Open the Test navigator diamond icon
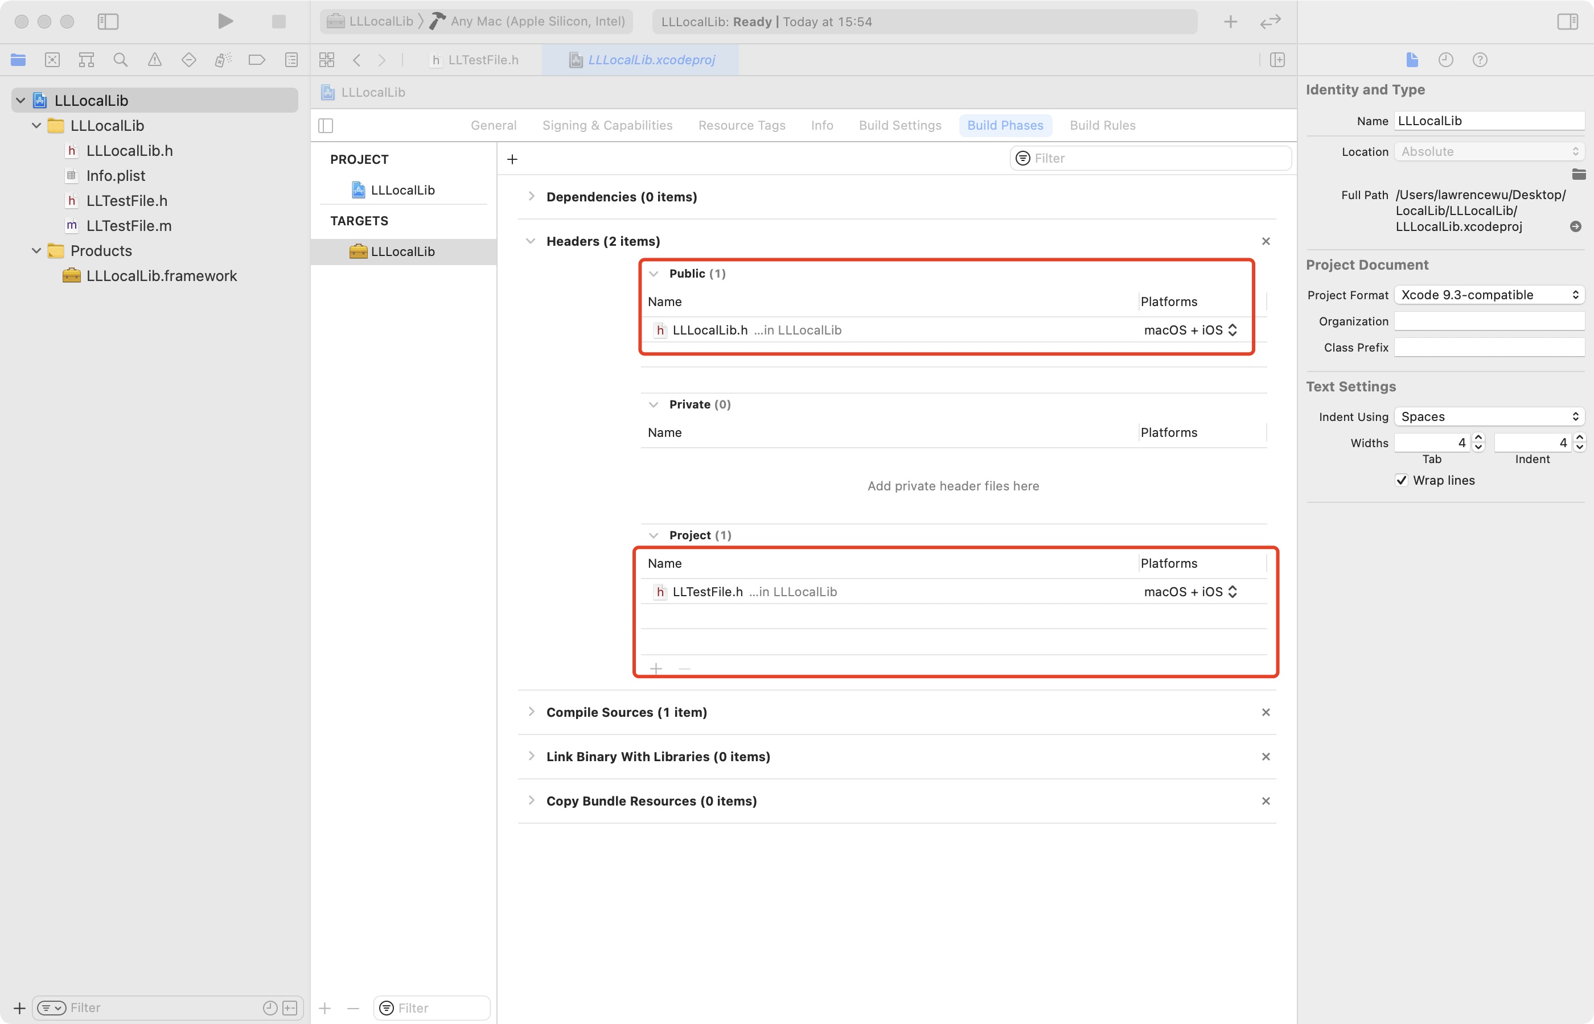The height and width of the screenshot is (1024, 1594). [x=189, y=60]
